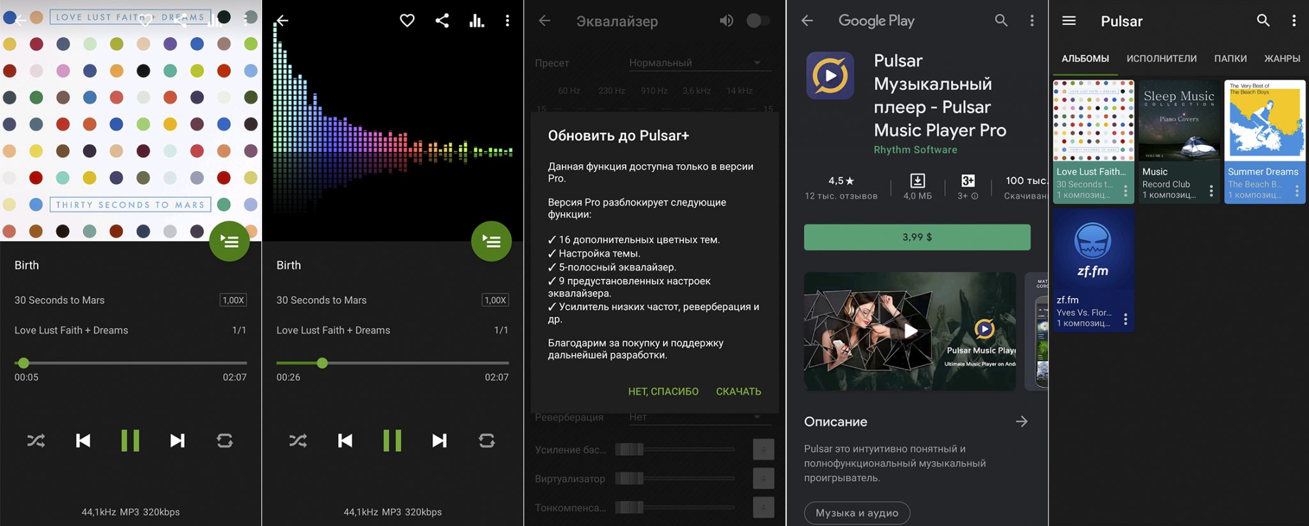Screen dimensions: 1309x526
Task: Switch to the ПАПКИ tab
Action: click(1230, 59)
